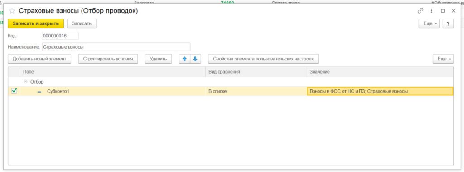
Task: Open the Еще menu above the table
Action: [443, 59]
